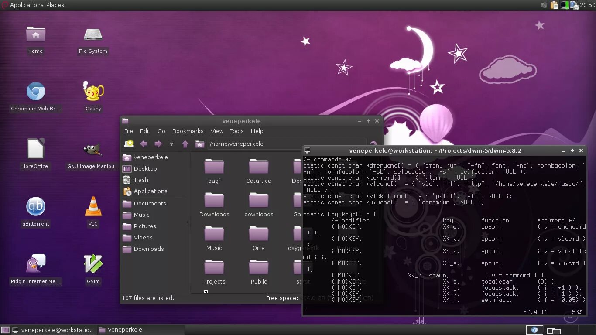Open the Edit menu in file manager
This screenshot has height=335, width=596.
tap(145, 131)
